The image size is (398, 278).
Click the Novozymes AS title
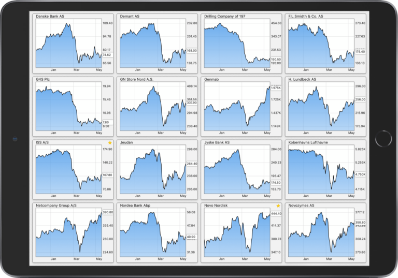pos(301,206)
